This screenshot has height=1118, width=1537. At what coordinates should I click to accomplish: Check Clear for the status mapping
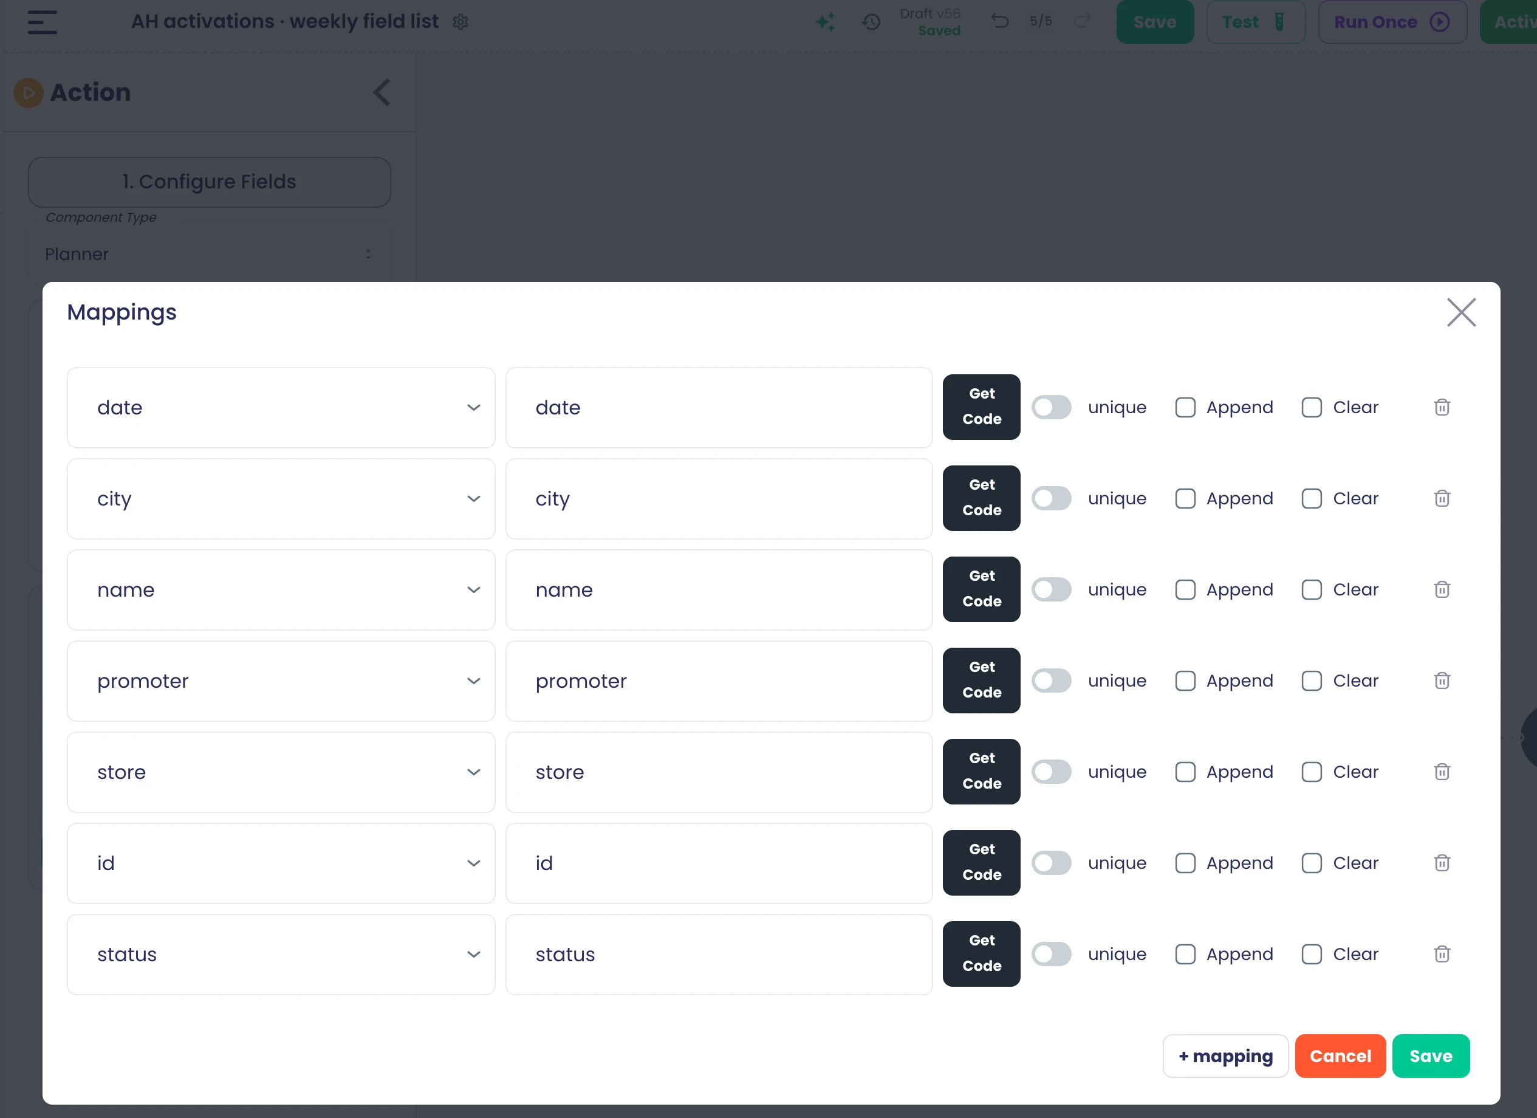(1312, 954)
